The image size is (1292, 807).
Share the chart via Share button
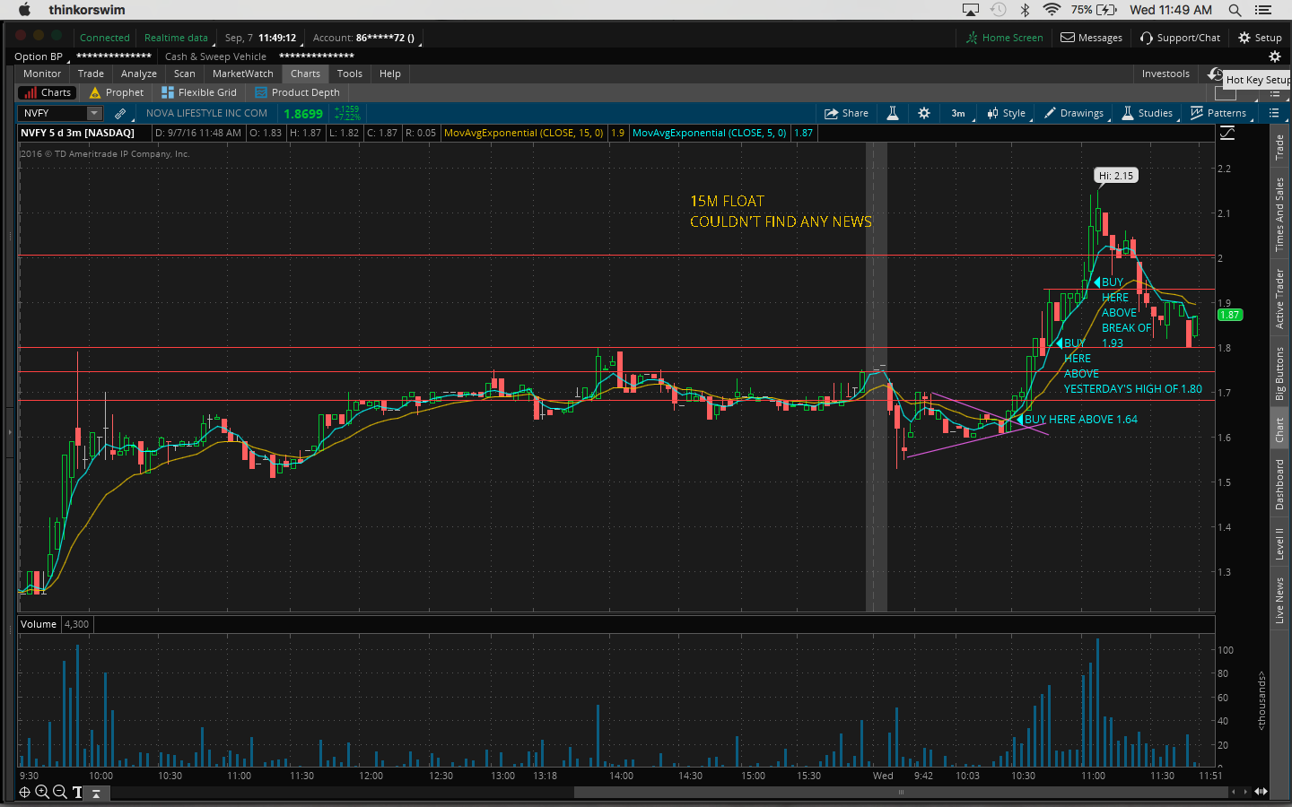[x=846, y=113]
